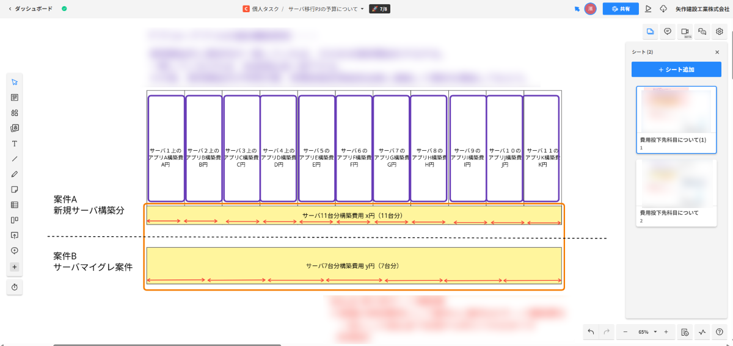This screenshot has width=733, height=346.
Task: Click the saved status green check icon
Action: 64,9
